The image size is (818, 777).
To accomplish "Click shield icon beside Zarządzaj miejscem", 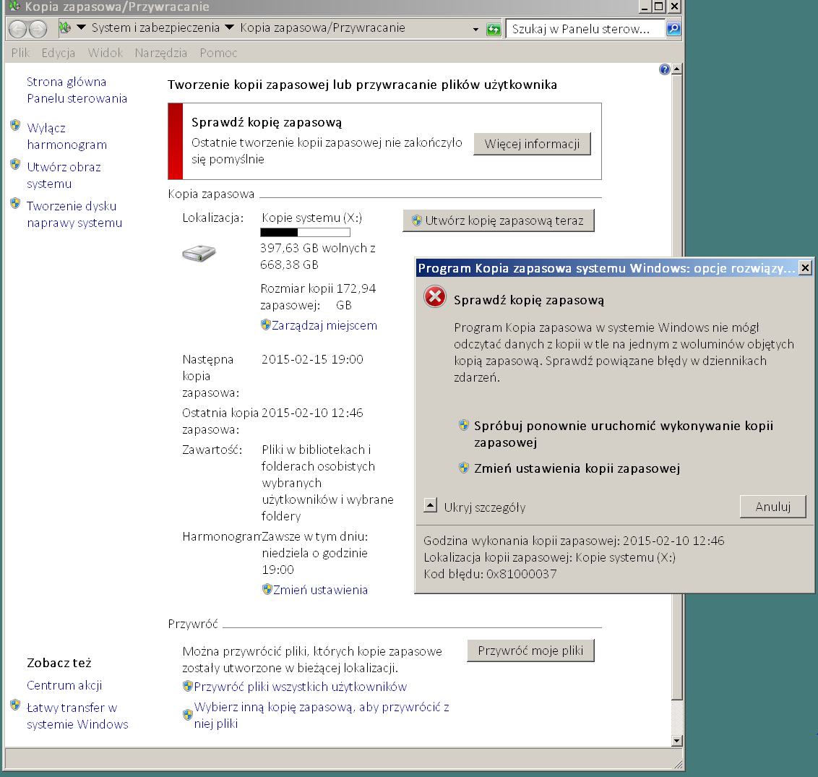I will click(x=265, y=325).
